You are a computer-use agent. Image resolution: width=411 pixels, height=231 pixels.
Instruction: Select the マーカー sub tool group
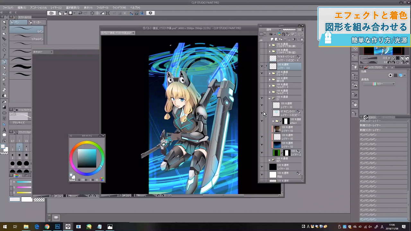(37, 22)
